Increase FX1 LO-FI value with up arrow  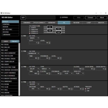[x=38, y=42]
